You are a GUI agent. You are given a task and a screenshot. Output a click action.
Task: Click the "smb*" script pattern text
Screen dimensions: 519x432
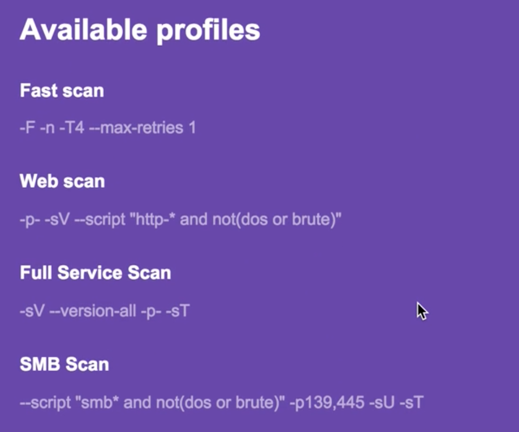(97, 402)
